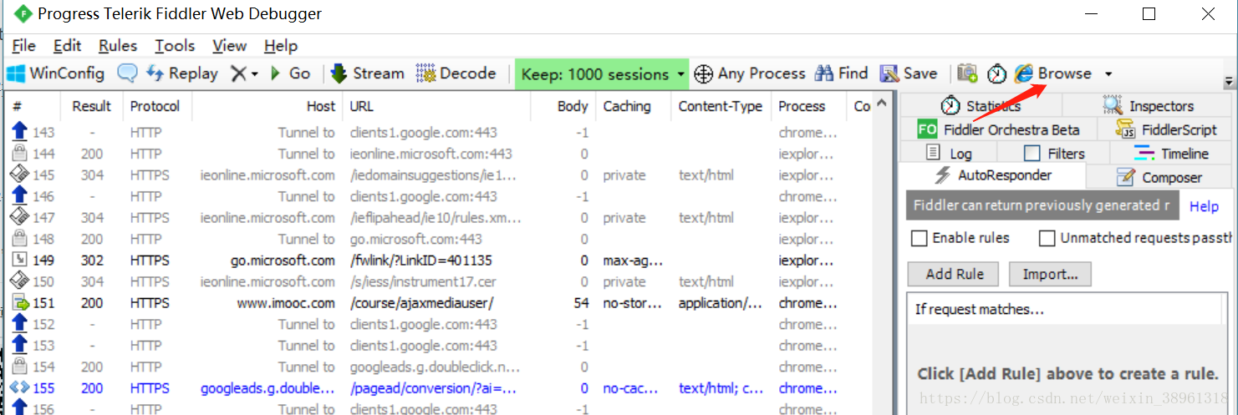Image resolution: width=1238 pixels, height=415 pixels.
Task: Open AutoResponder Help link
Action: coord(1205,206)
